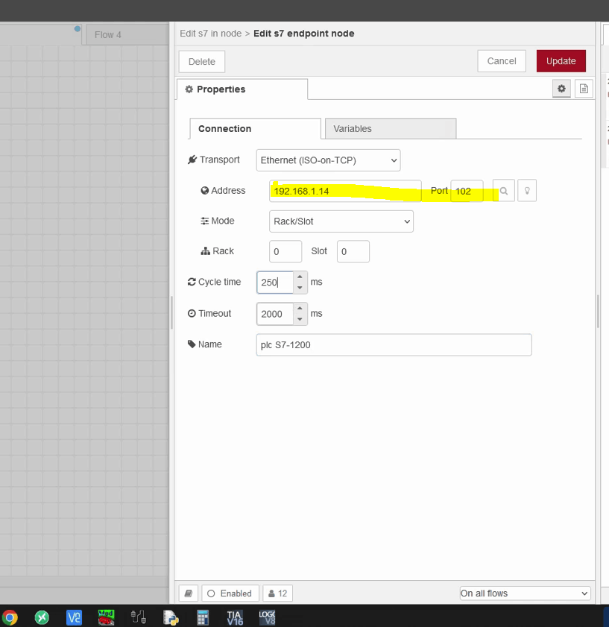Click the Cancel button
The image size is (609, 627).
tap(502, 61)
